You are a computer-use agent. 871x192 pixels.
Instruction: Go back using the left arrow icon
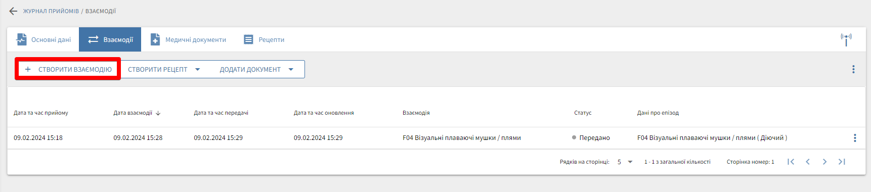pyautogui.click(x=13, y=11)
